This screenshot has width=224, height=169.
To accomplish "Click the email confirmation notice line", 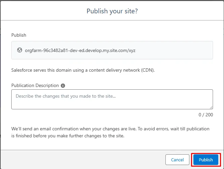I will [x=110, y=128].
